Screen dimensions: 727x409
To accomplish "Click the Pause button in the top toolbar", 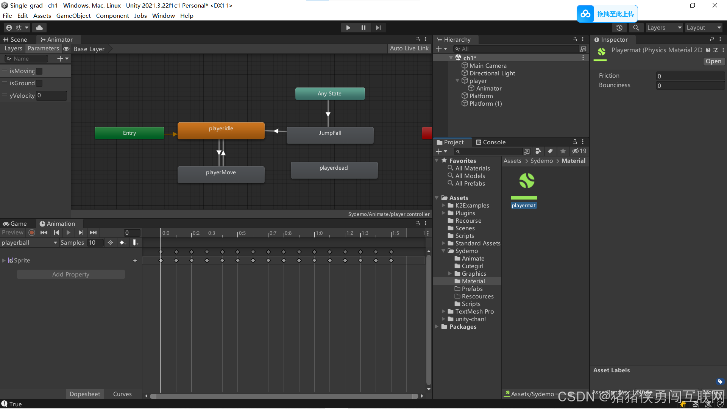I will [363, 27].
